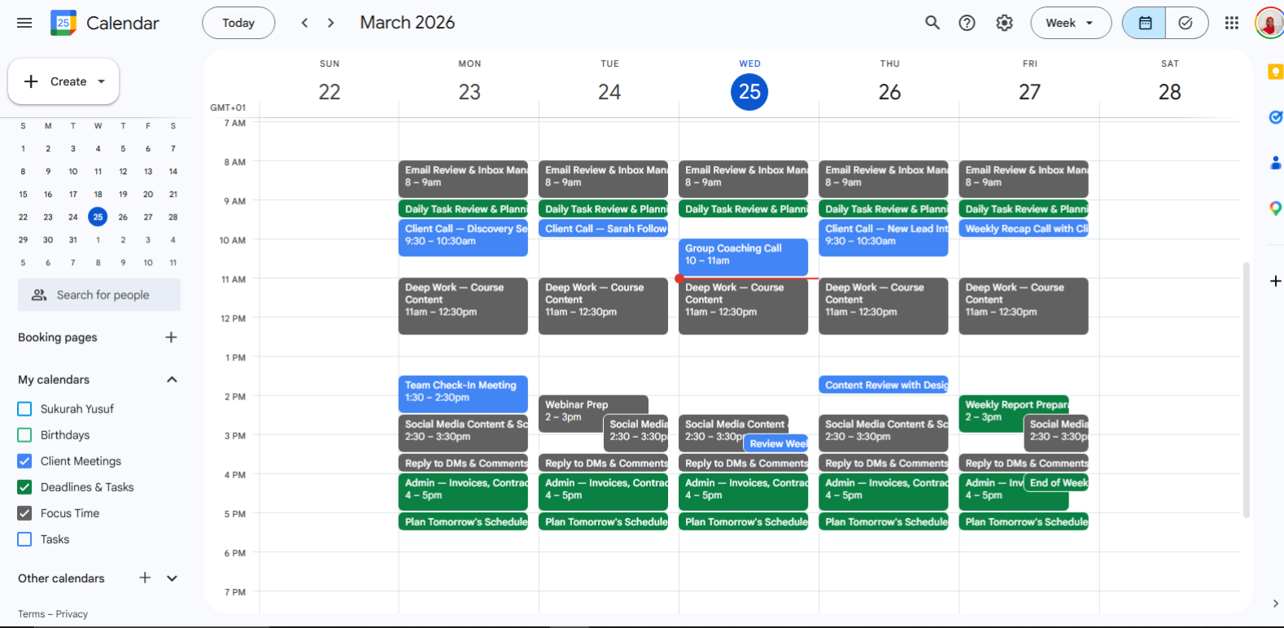Screen dimensions: 1284x628
Task: Uncheck the Client Meetings calendar
Action: (x=24, y=460)
